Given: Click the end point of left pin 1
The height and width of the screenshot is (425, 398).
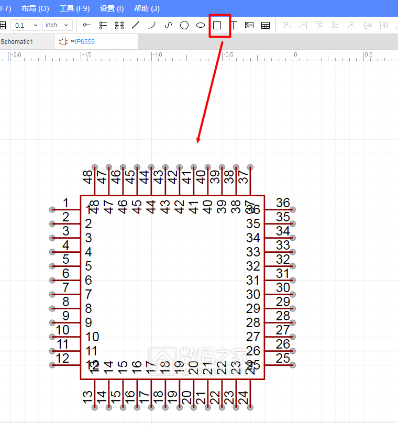Looking at the screenshot, I should pyautogui.click(x=52, y=209).
